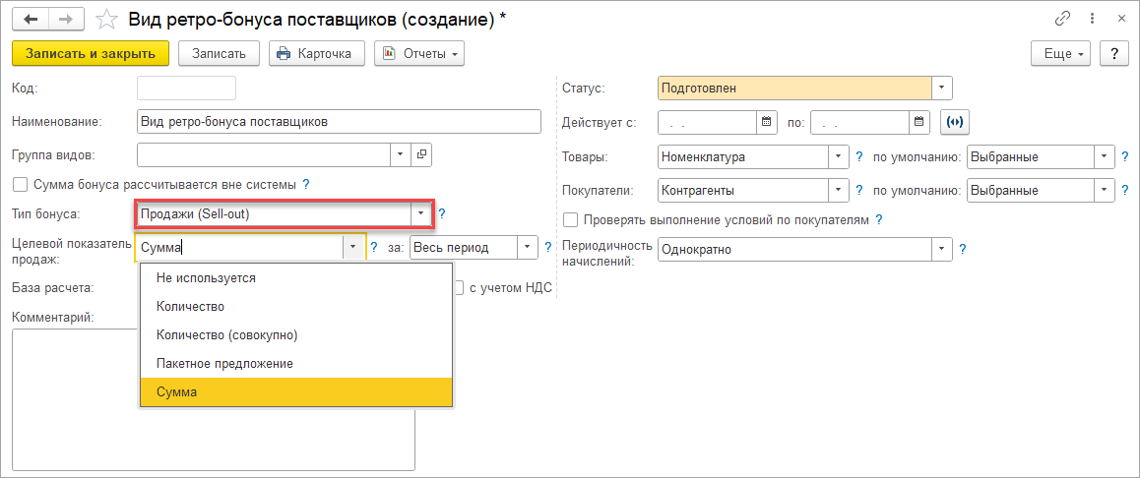Screen dimensions: 1140x478
Task: Select 'Пакетное предложение' from the list
Action: [224, 363]
